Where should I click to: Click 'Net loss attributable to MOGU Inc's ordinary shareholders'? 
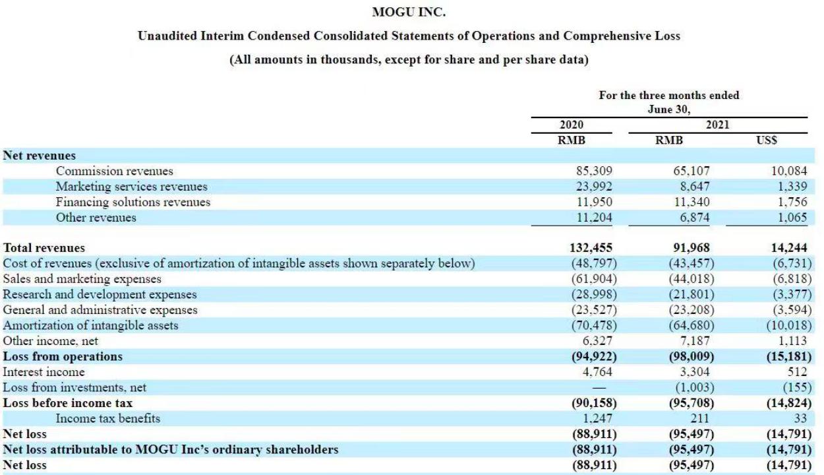click(x=171, y=449)
